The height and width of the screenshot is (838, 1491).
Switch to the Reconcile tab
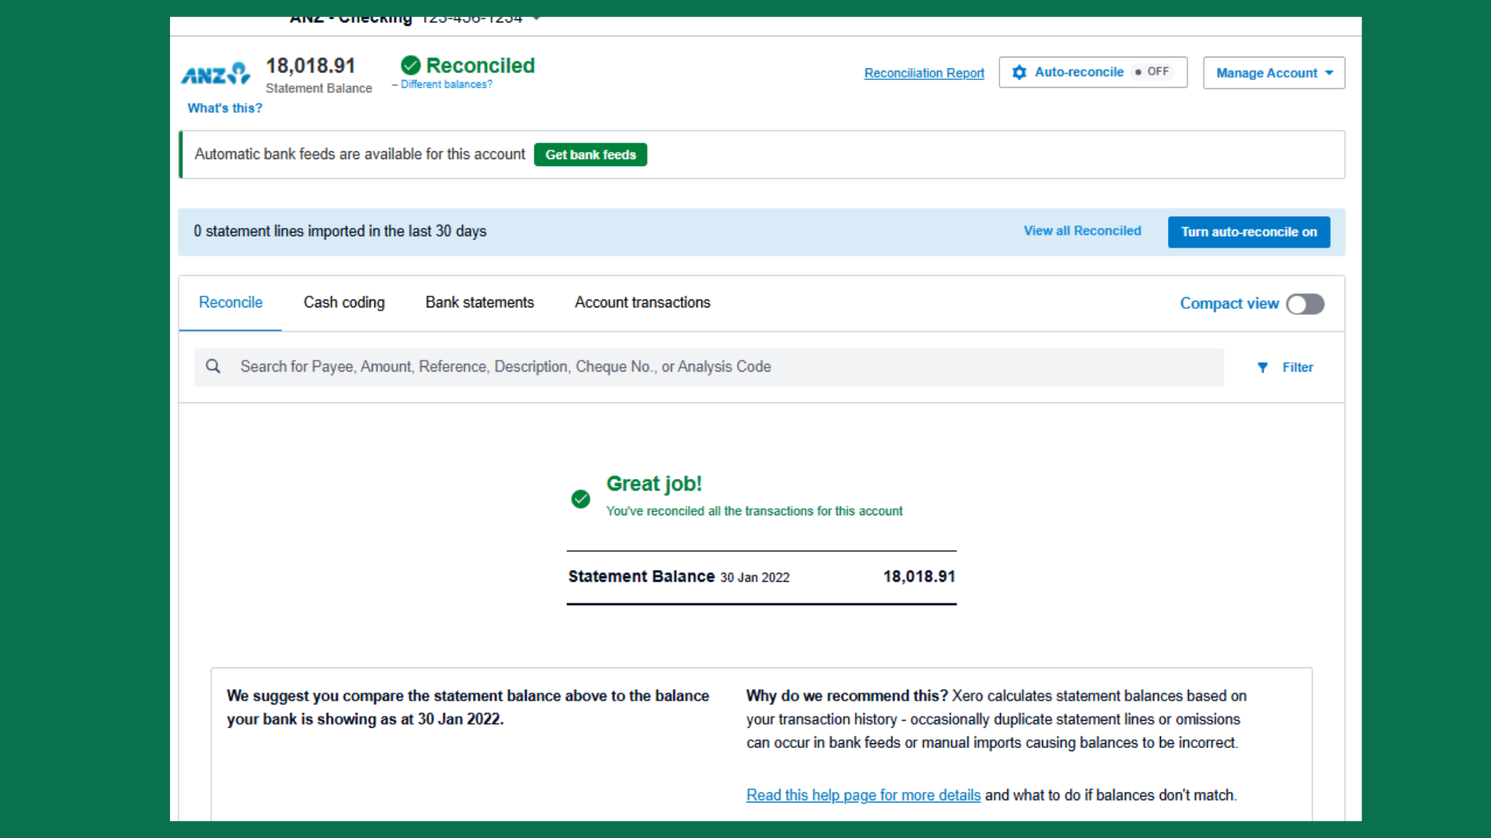tap(231, 303)
